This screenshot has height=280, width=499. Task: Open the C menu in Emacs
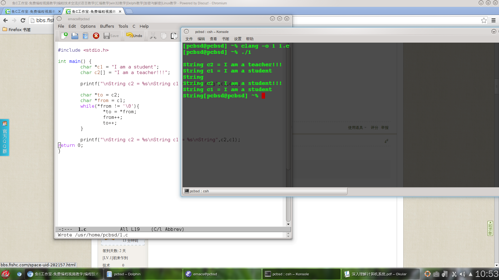(134, 26)
